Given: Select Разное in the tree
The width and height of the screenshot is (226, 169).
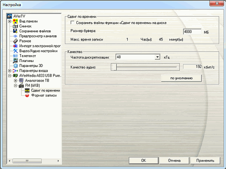Looking at the screenshot, I should 25,41.
